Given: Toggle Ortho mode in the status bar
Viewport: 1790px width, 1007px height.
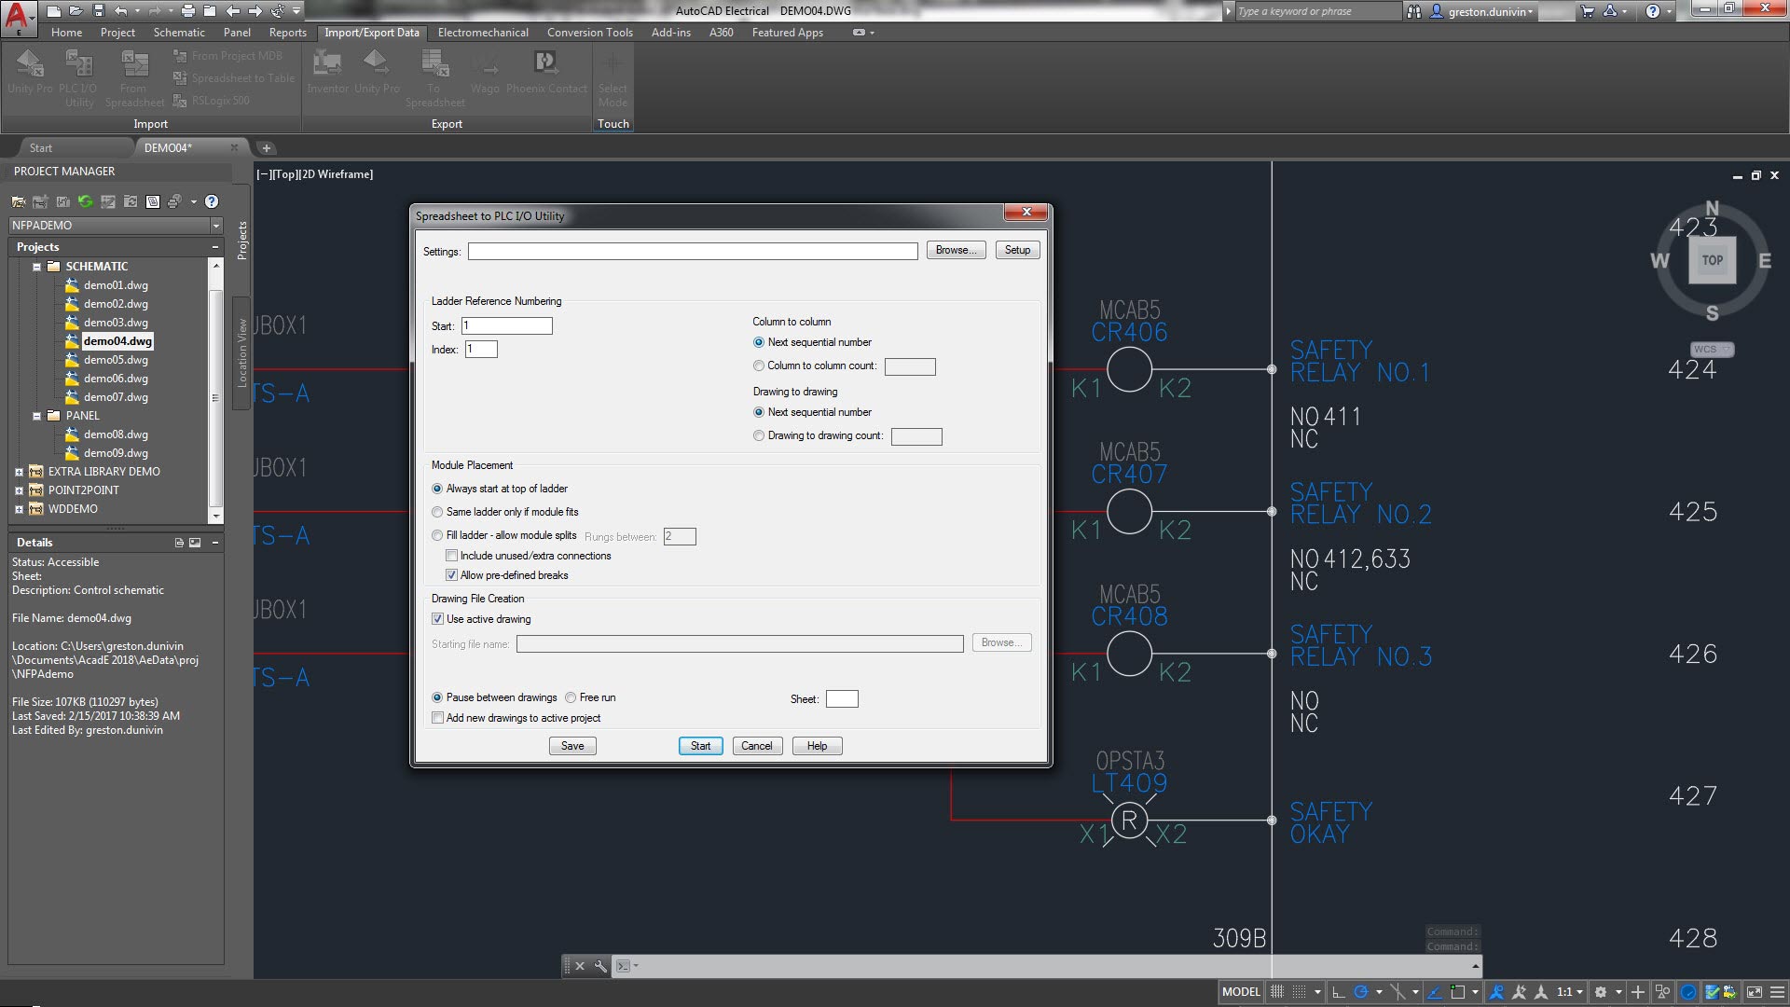Looking at the screenshot, I should [1338, 992].
